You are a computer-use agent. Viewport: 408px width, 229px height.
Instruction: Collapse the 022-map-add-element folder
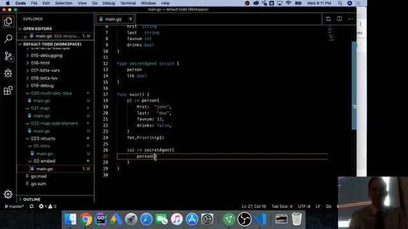(54, 123)
